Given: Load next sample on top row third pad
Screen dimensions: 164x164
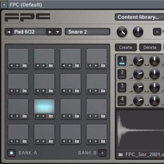Looking at the screenshot, I should [x=70, y=66].
